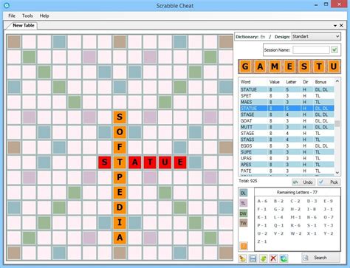The width and height of the screenshot is (350, 268).
Task: Click word list scrollbar up arrow
Action: (337, 81)
